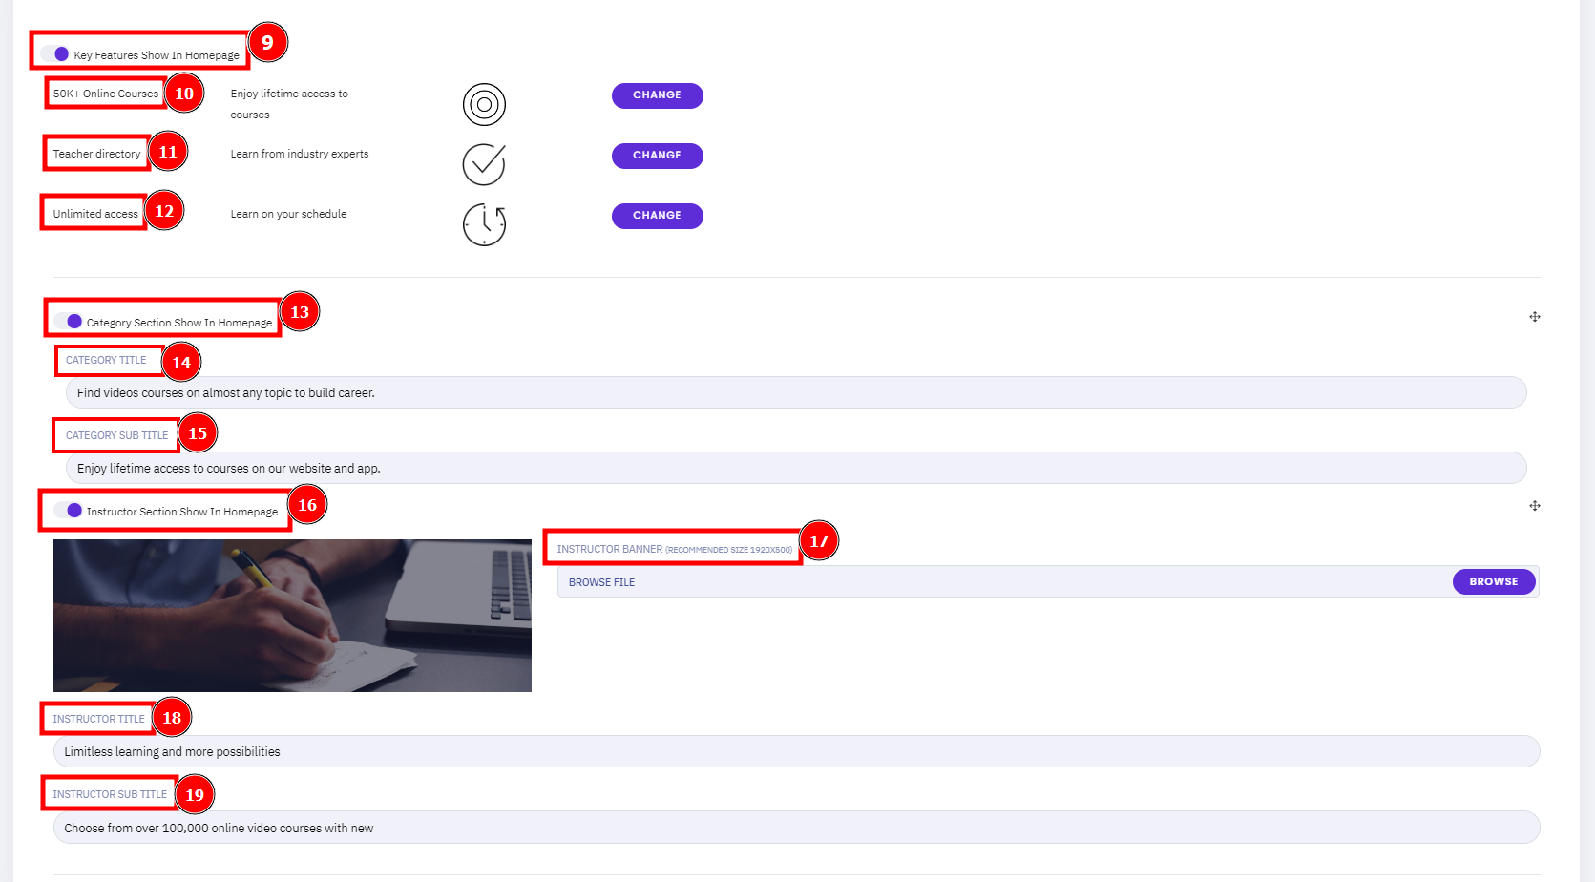Screen dimensions: 1595x882
Task: Click the Category Sub Title input field
Action: coord(796,468)
